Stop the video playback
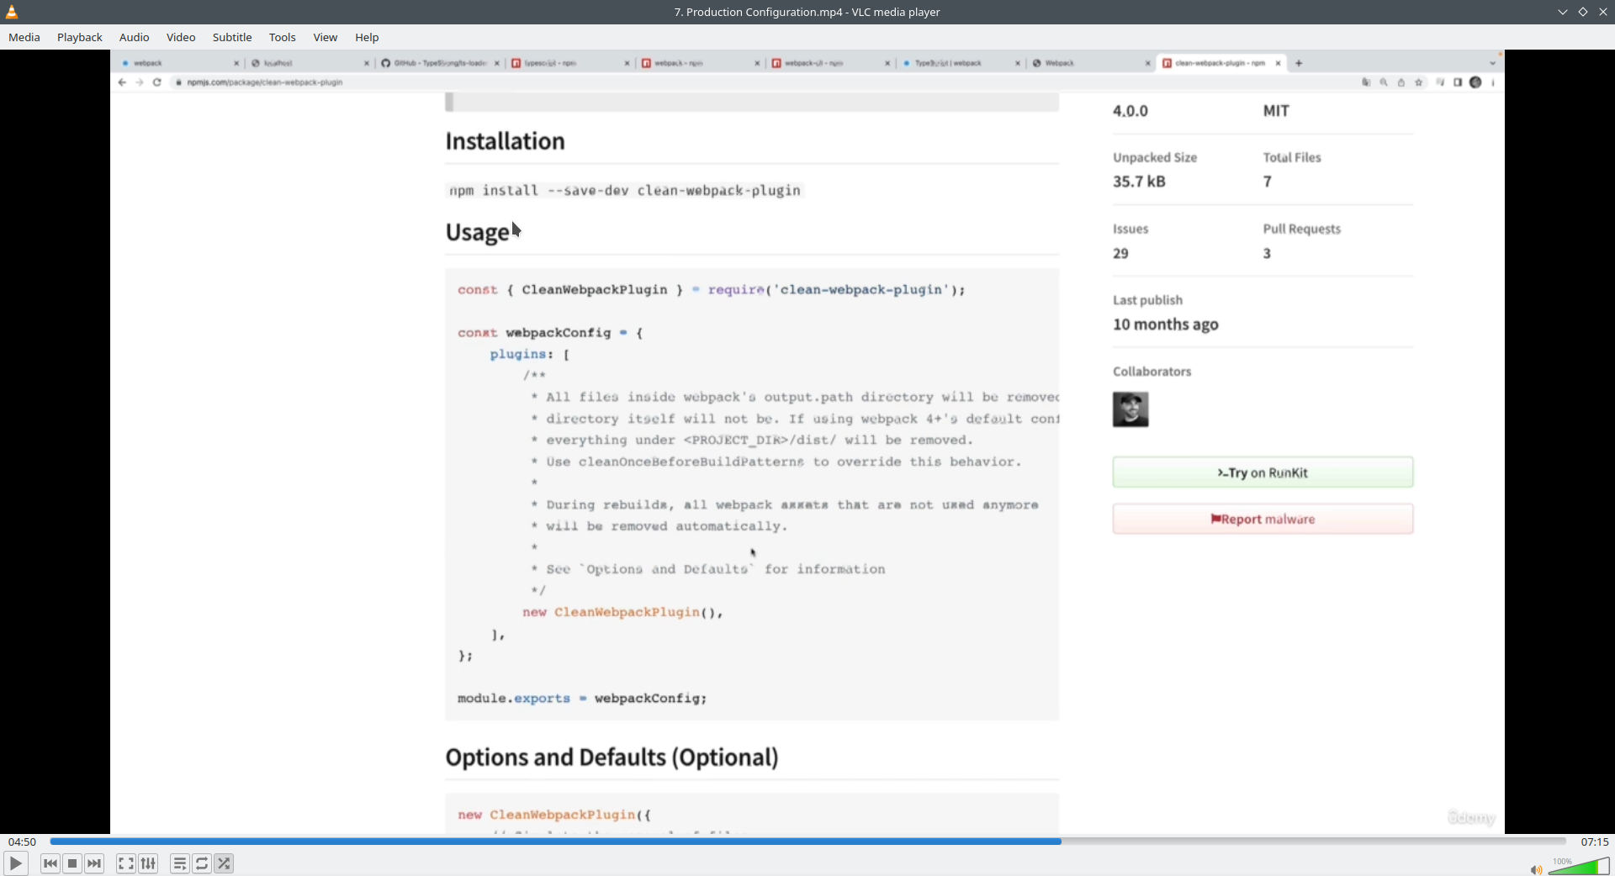This screenshot has height=876, width=1615. (x=72, y=863)
